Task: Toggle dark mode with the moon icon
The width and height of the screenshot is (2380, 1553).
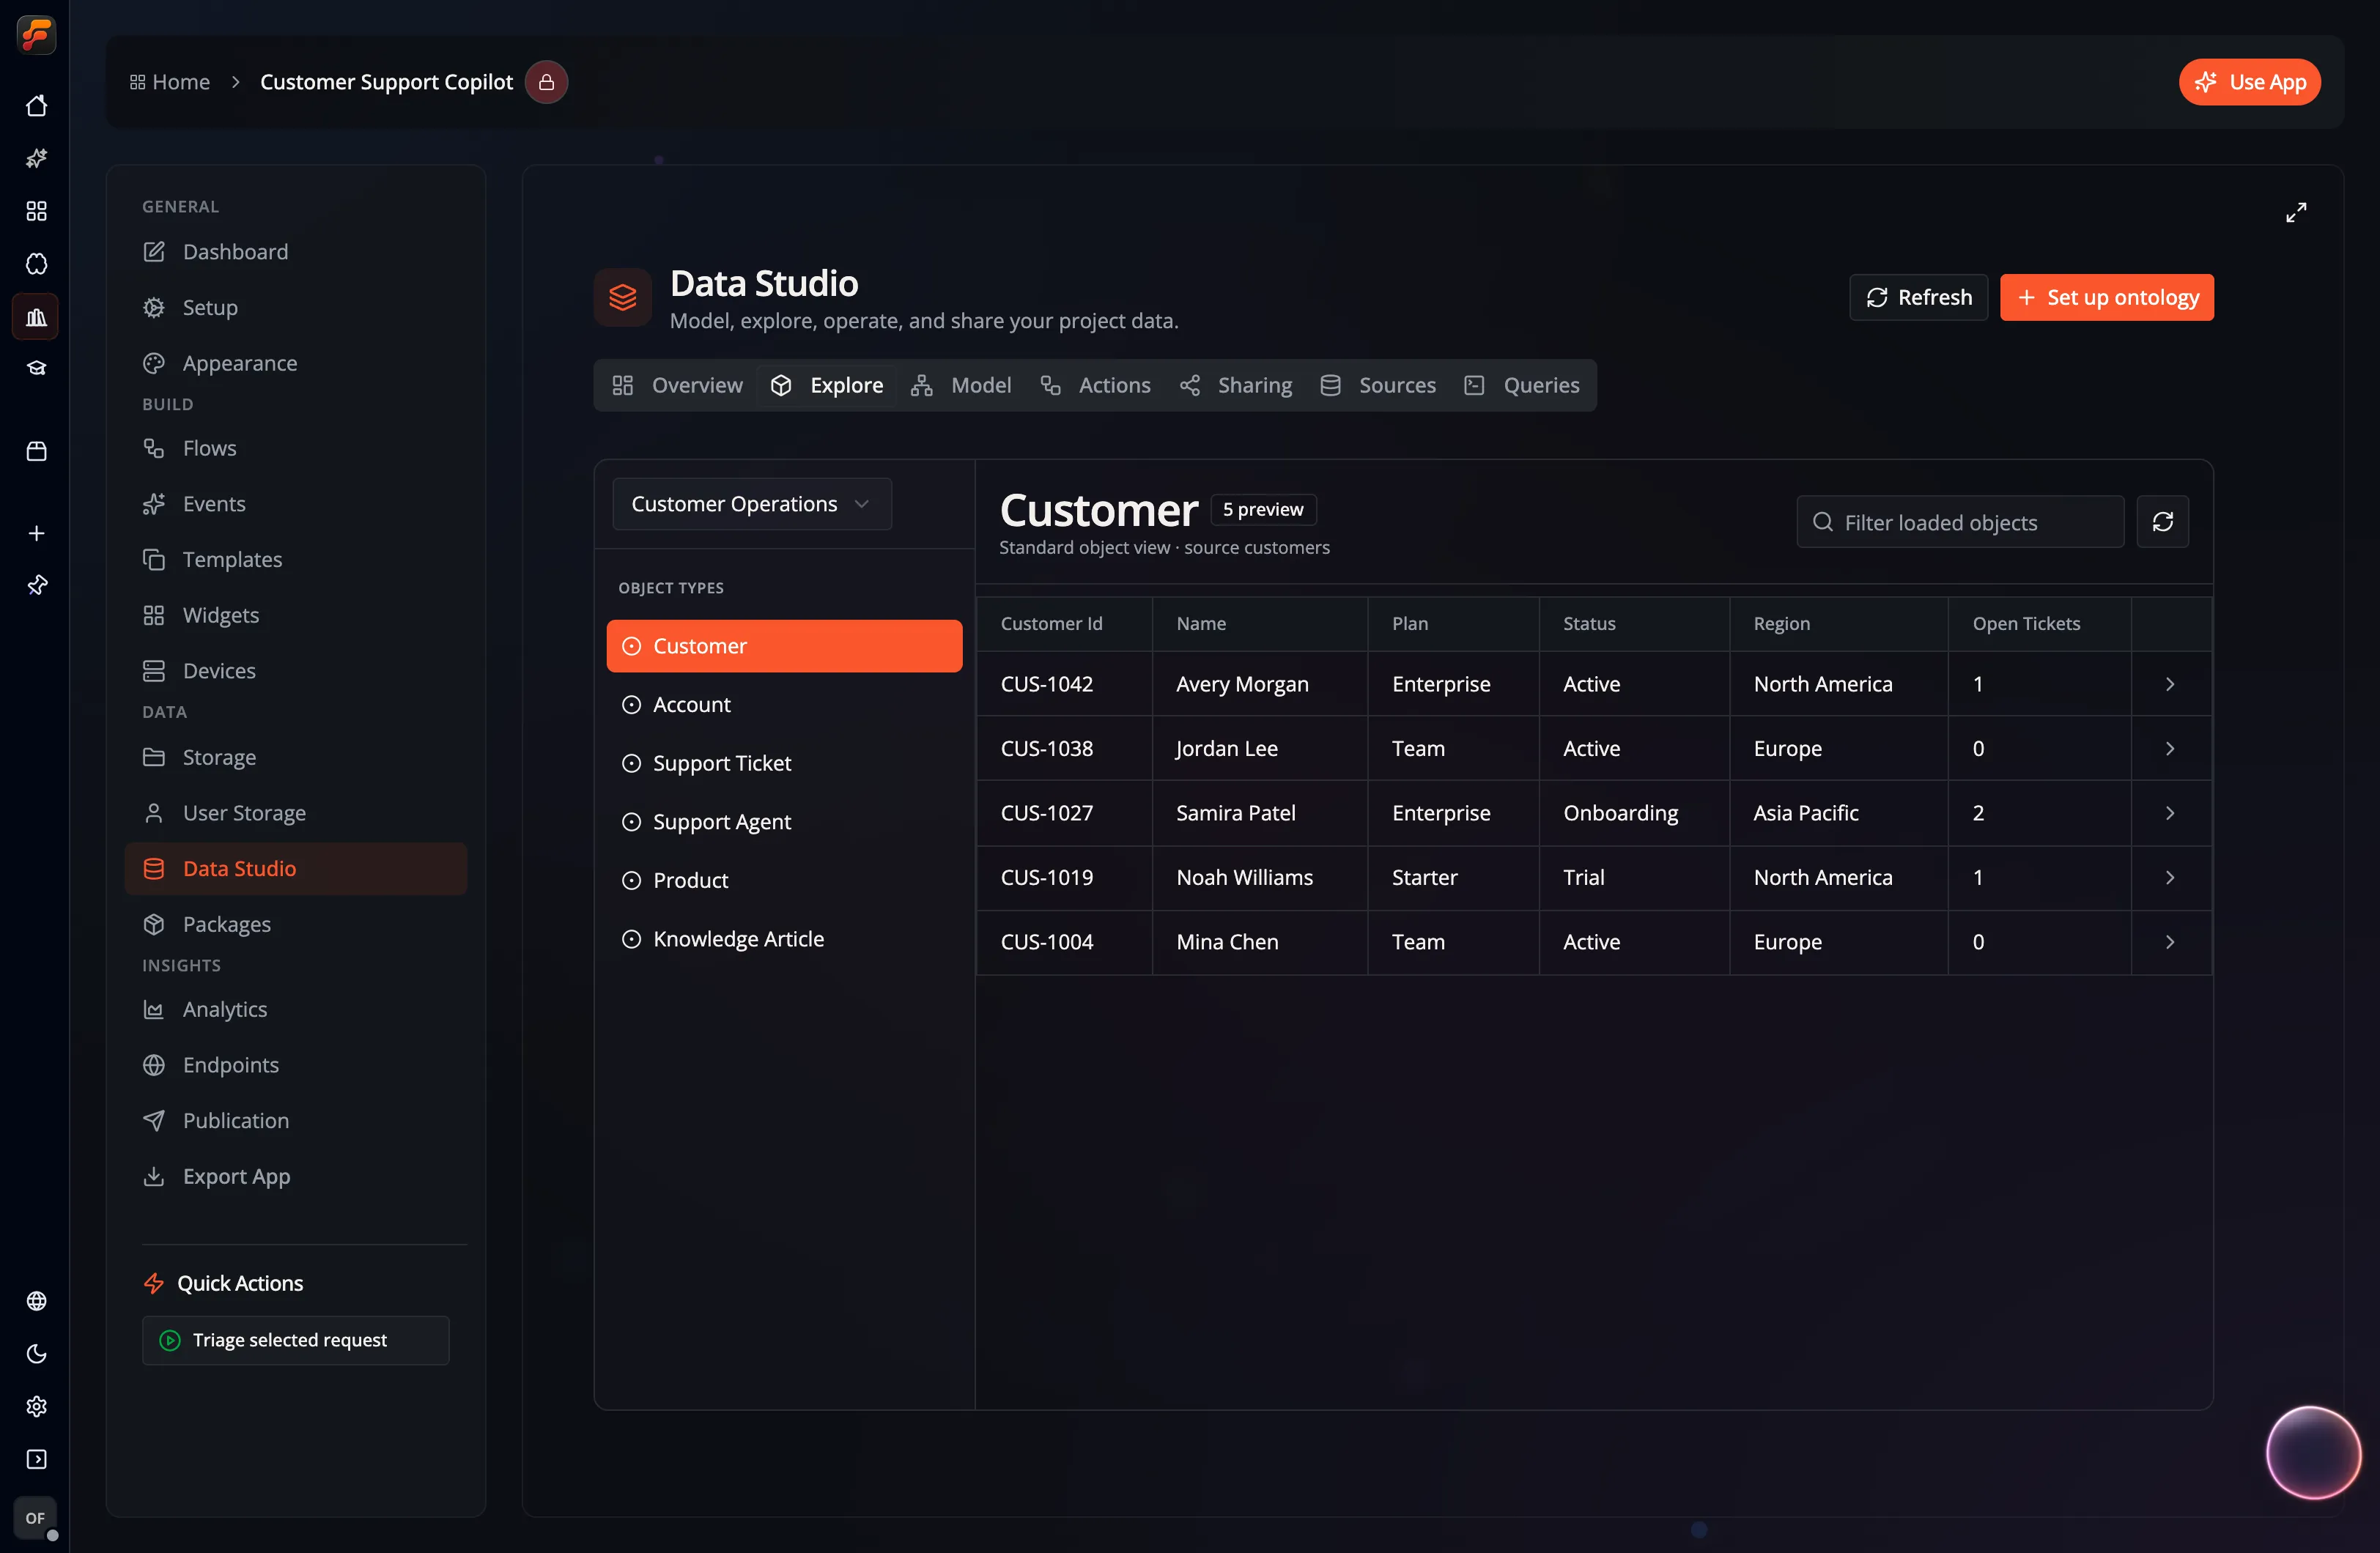Action: click(36, 1354)
